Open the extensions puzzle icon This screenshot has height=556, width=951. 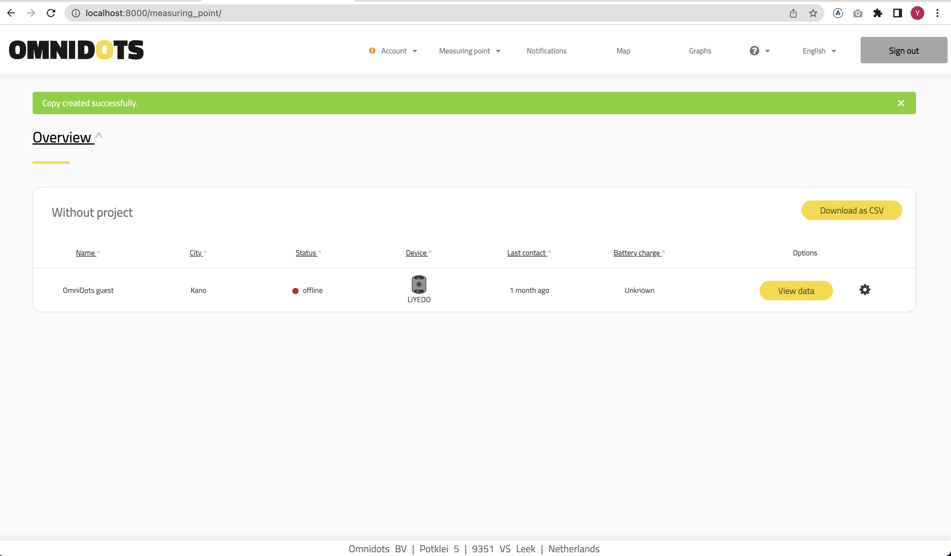(877, 13)
